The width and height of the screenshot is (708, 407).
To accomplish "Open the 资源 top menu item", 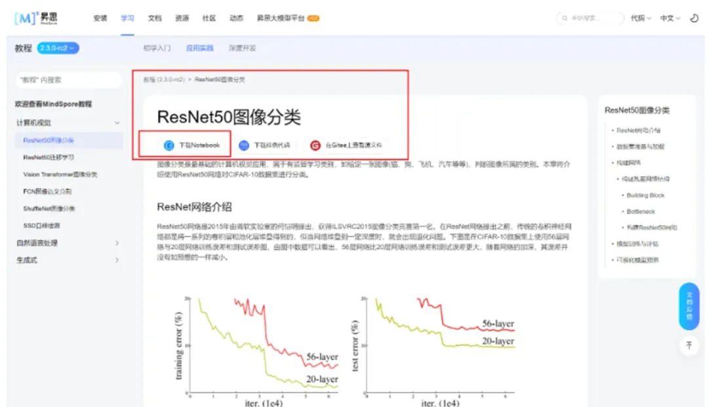I will pyautogui.click(x=182, y=18).
